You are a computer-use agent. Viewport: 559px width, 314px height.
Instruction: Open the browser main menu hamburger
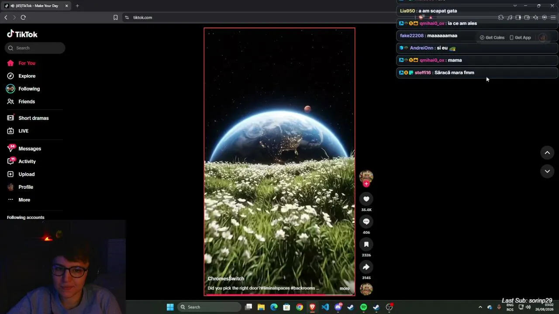(553, 17)
